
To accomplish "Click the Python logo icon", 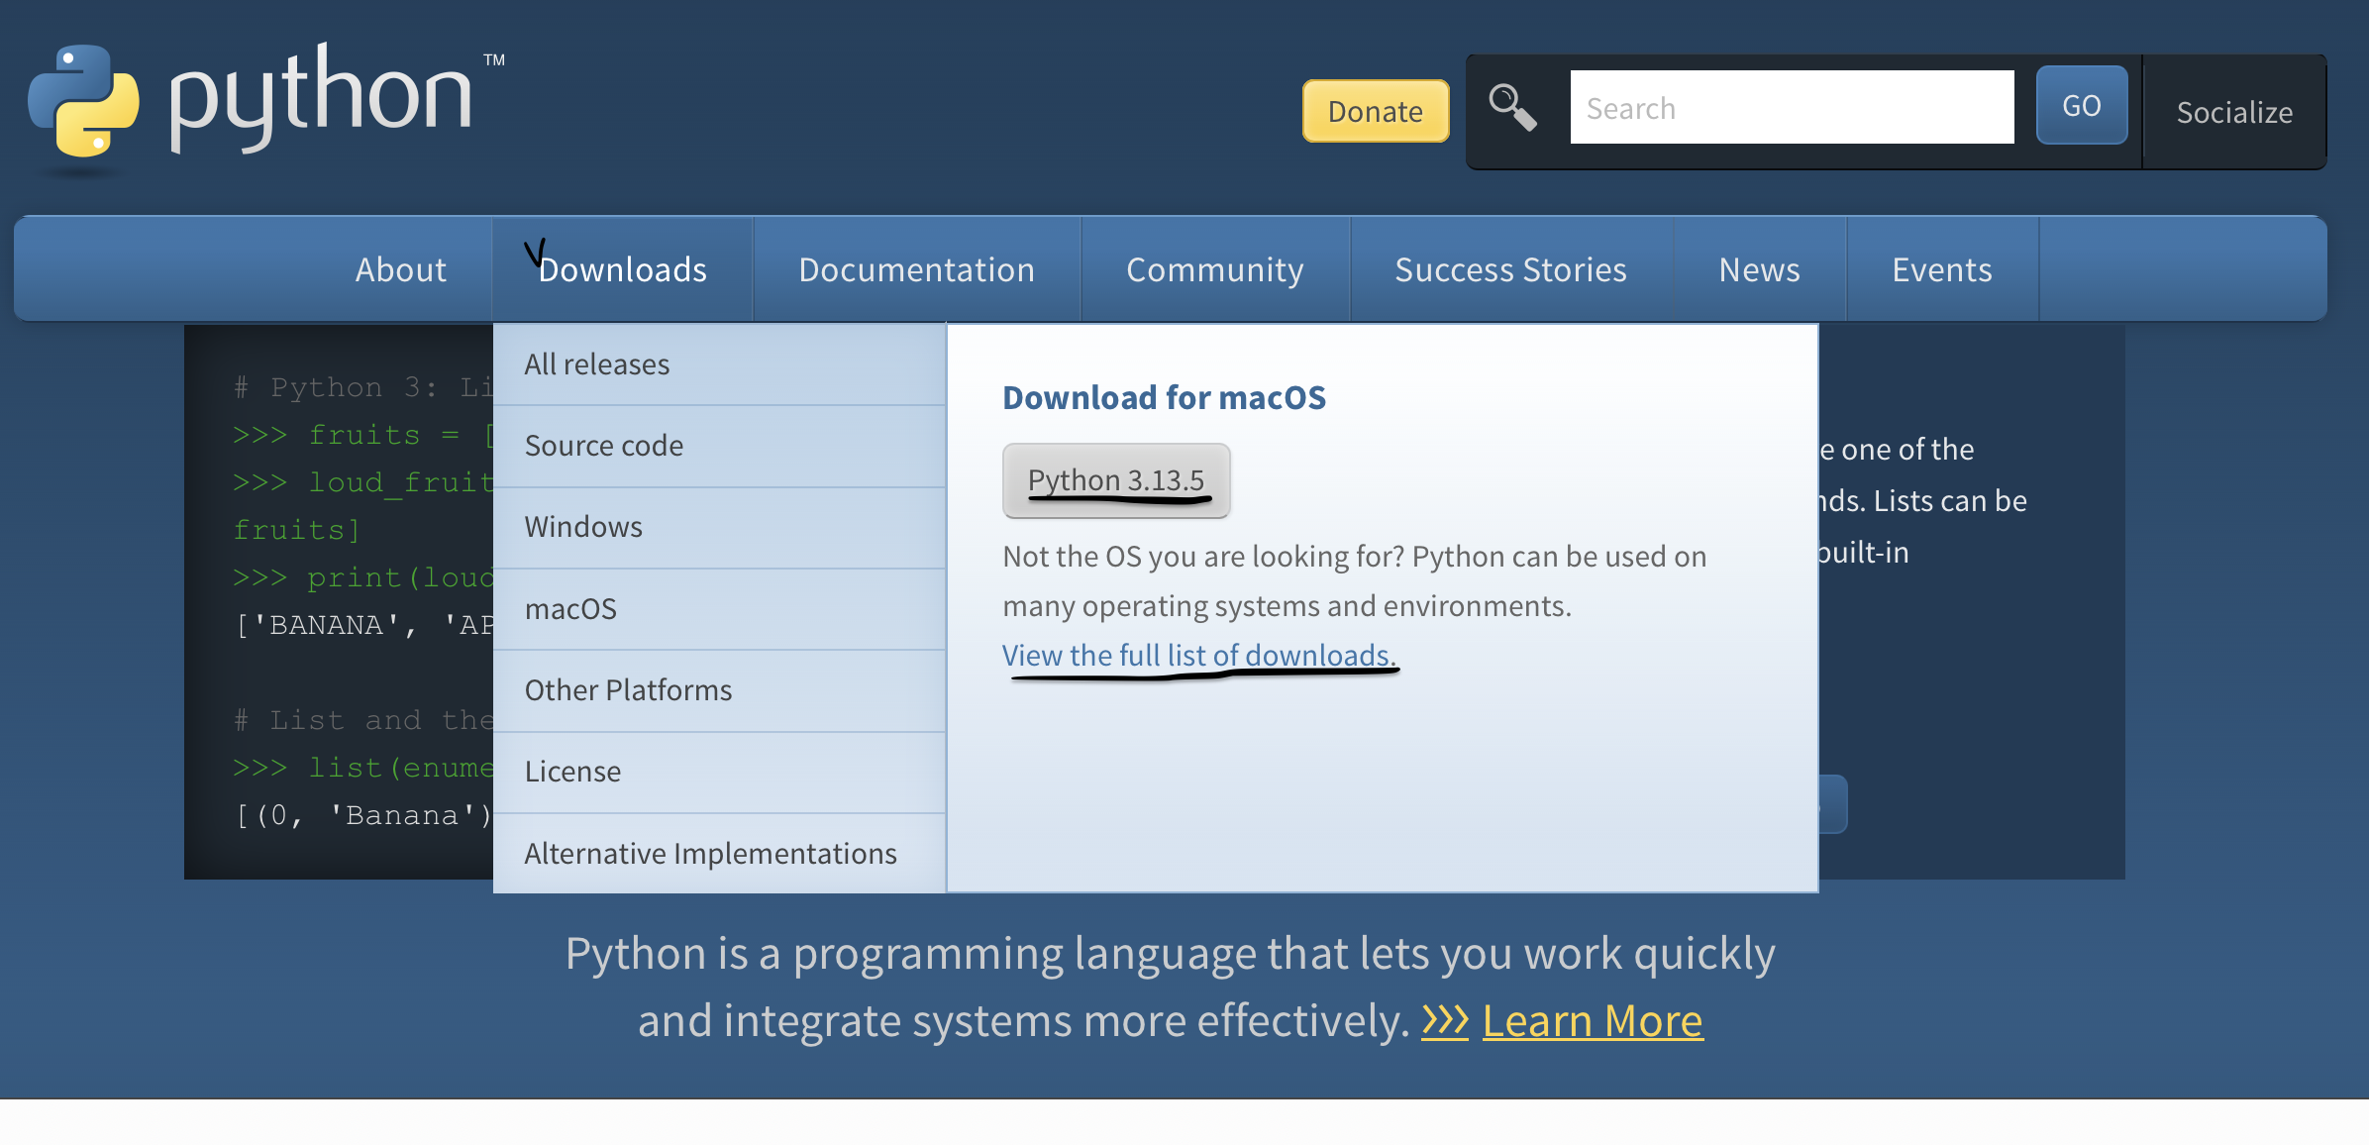I will coord(83,101).
